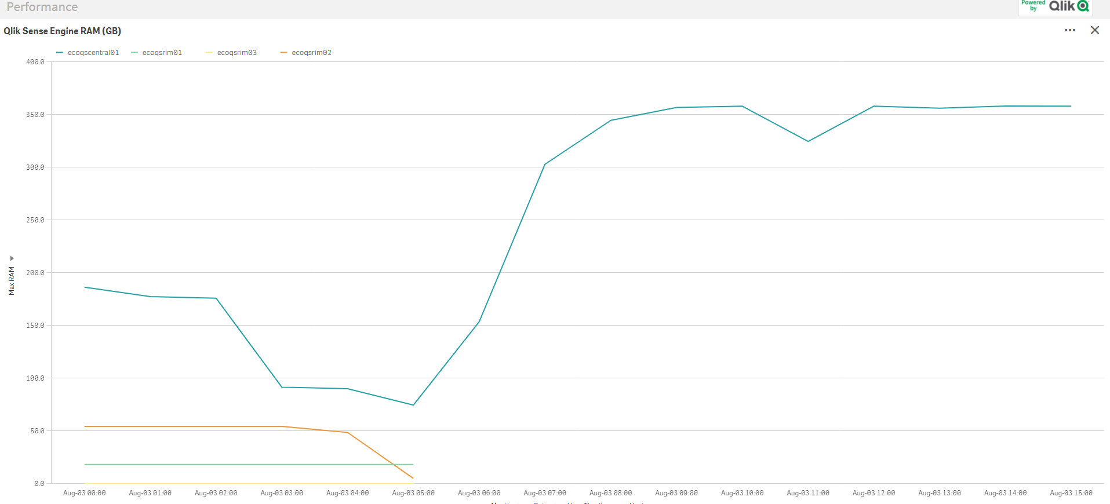The width and height of the screenshot is (1110, 504).
Task: Click the ecoqsrim03 yellow legend marker
Action: click(209, 53)
